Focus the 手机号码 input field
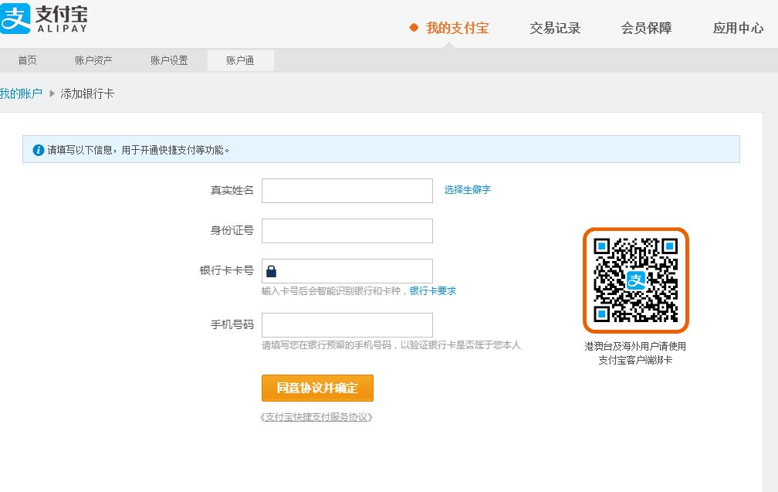 point(347,325)
